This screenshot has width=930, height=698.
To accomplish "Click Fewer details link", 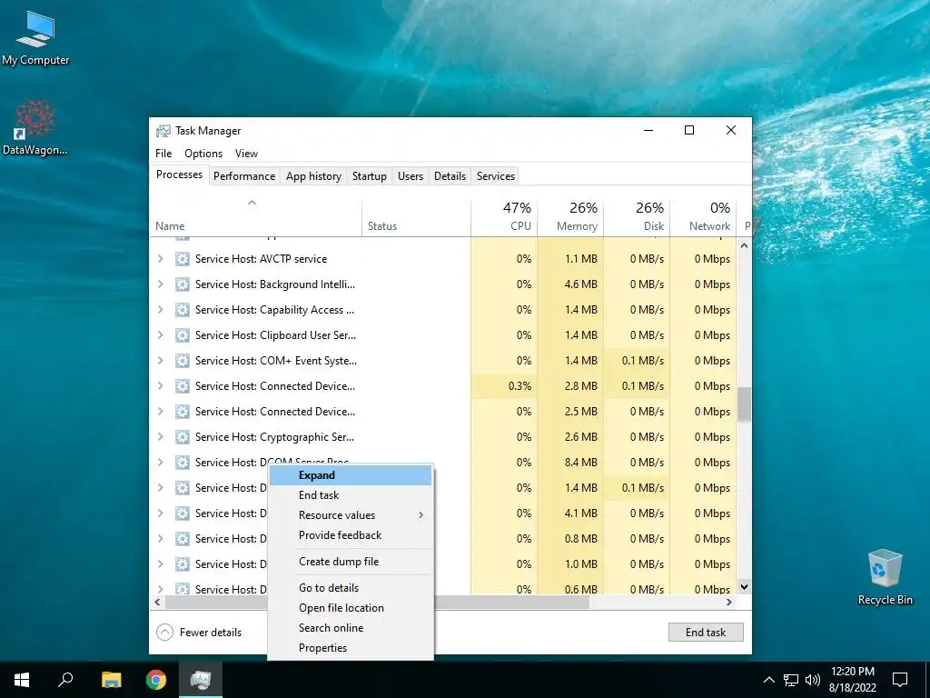I will coord(211,633).
